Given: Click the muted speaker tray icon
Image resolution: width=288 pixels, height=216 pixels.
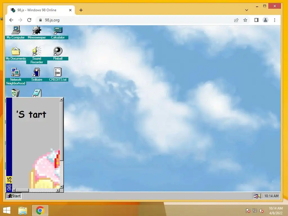Looking at the screenshot, I should (x=262, y=211).
